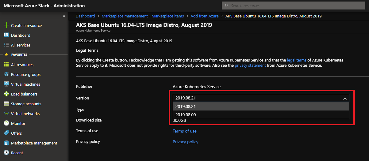Click the Load balancers sidebar label
Viewport: 369px width, 161px height.
coord(24,94)
